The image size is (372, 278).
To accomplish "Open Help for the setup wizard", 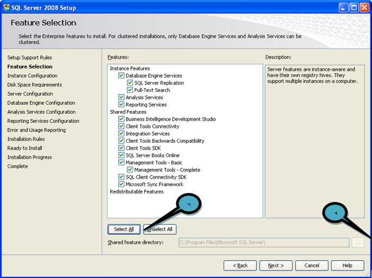I will 348,265.
